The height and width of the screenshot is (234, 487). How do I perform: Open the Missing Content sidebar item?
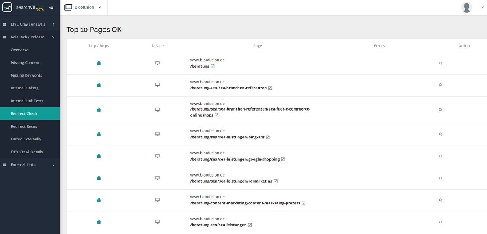coord(30,62)
